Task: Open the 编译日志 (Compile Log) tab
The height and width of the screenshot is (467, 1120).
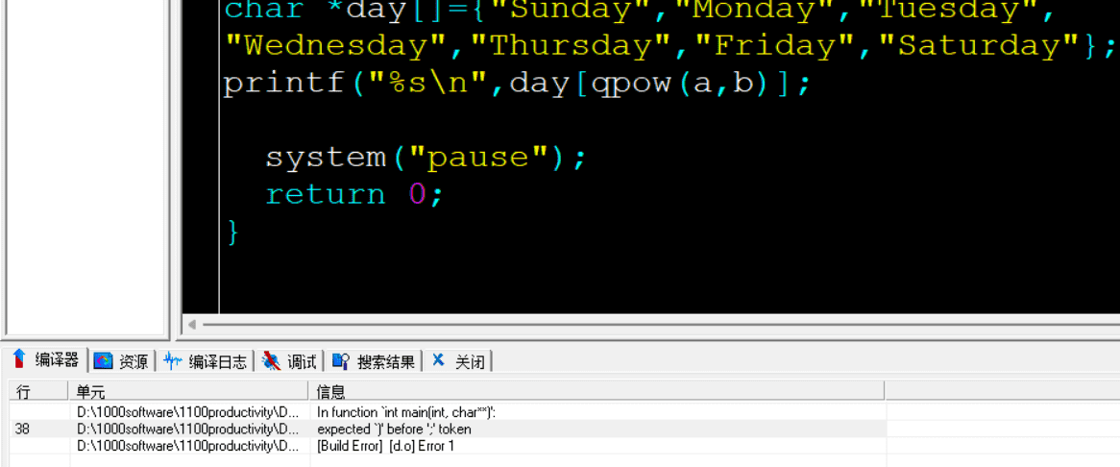Action: tap(216, 362)
